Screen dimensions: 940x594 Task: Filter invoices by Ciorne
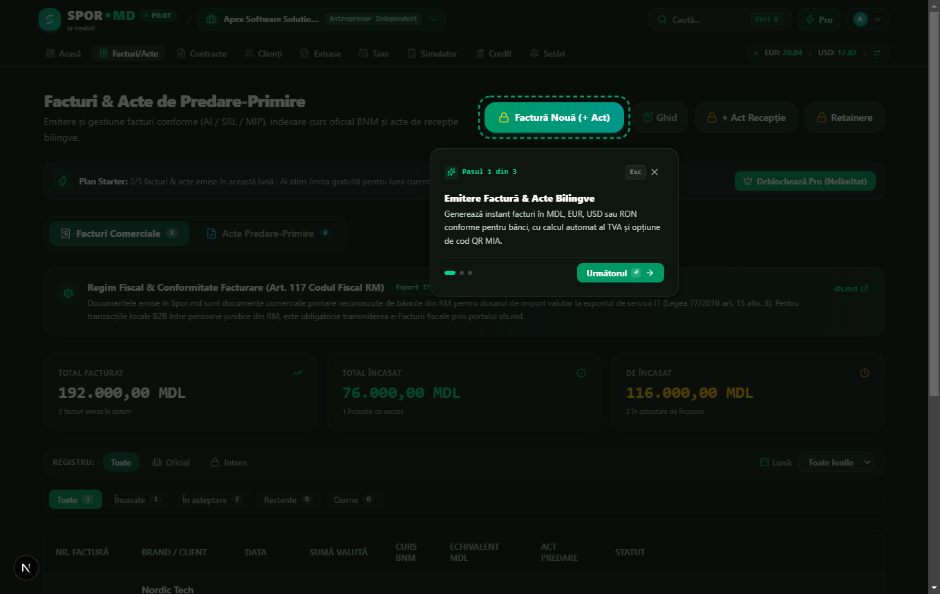tap(354, 499)
